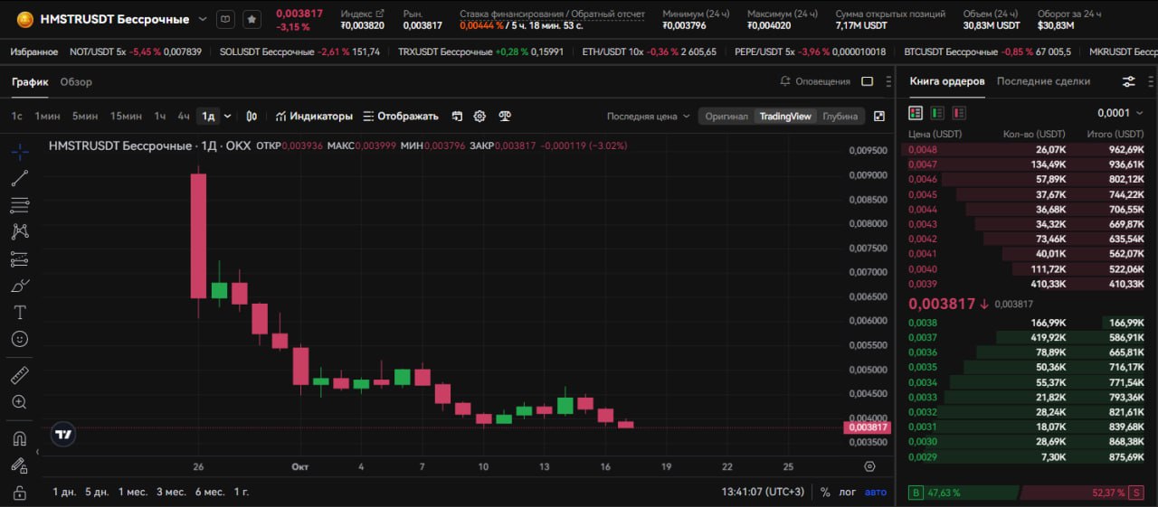Toggle the chart layout rectangle icon
This screenshot has width=1158, height=507.
point(867,81)
